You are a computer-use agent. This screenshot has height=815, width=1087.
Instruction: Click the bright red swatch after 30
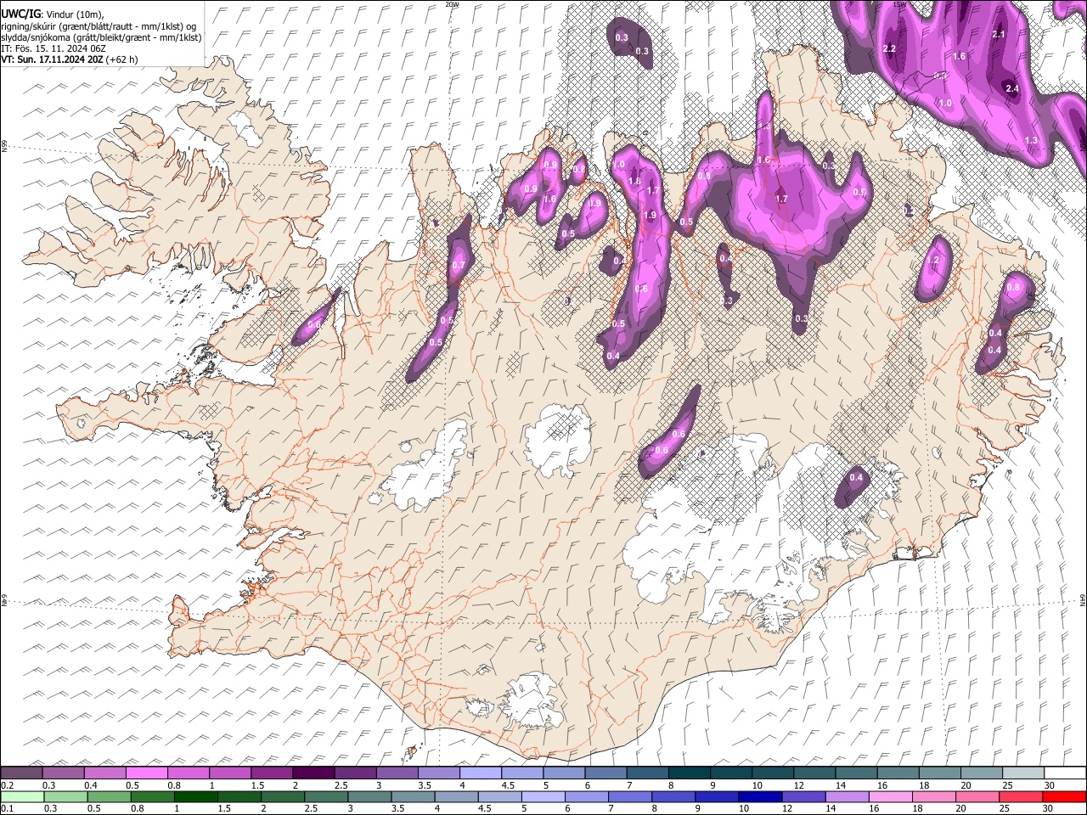click(x=1064, y=796)
